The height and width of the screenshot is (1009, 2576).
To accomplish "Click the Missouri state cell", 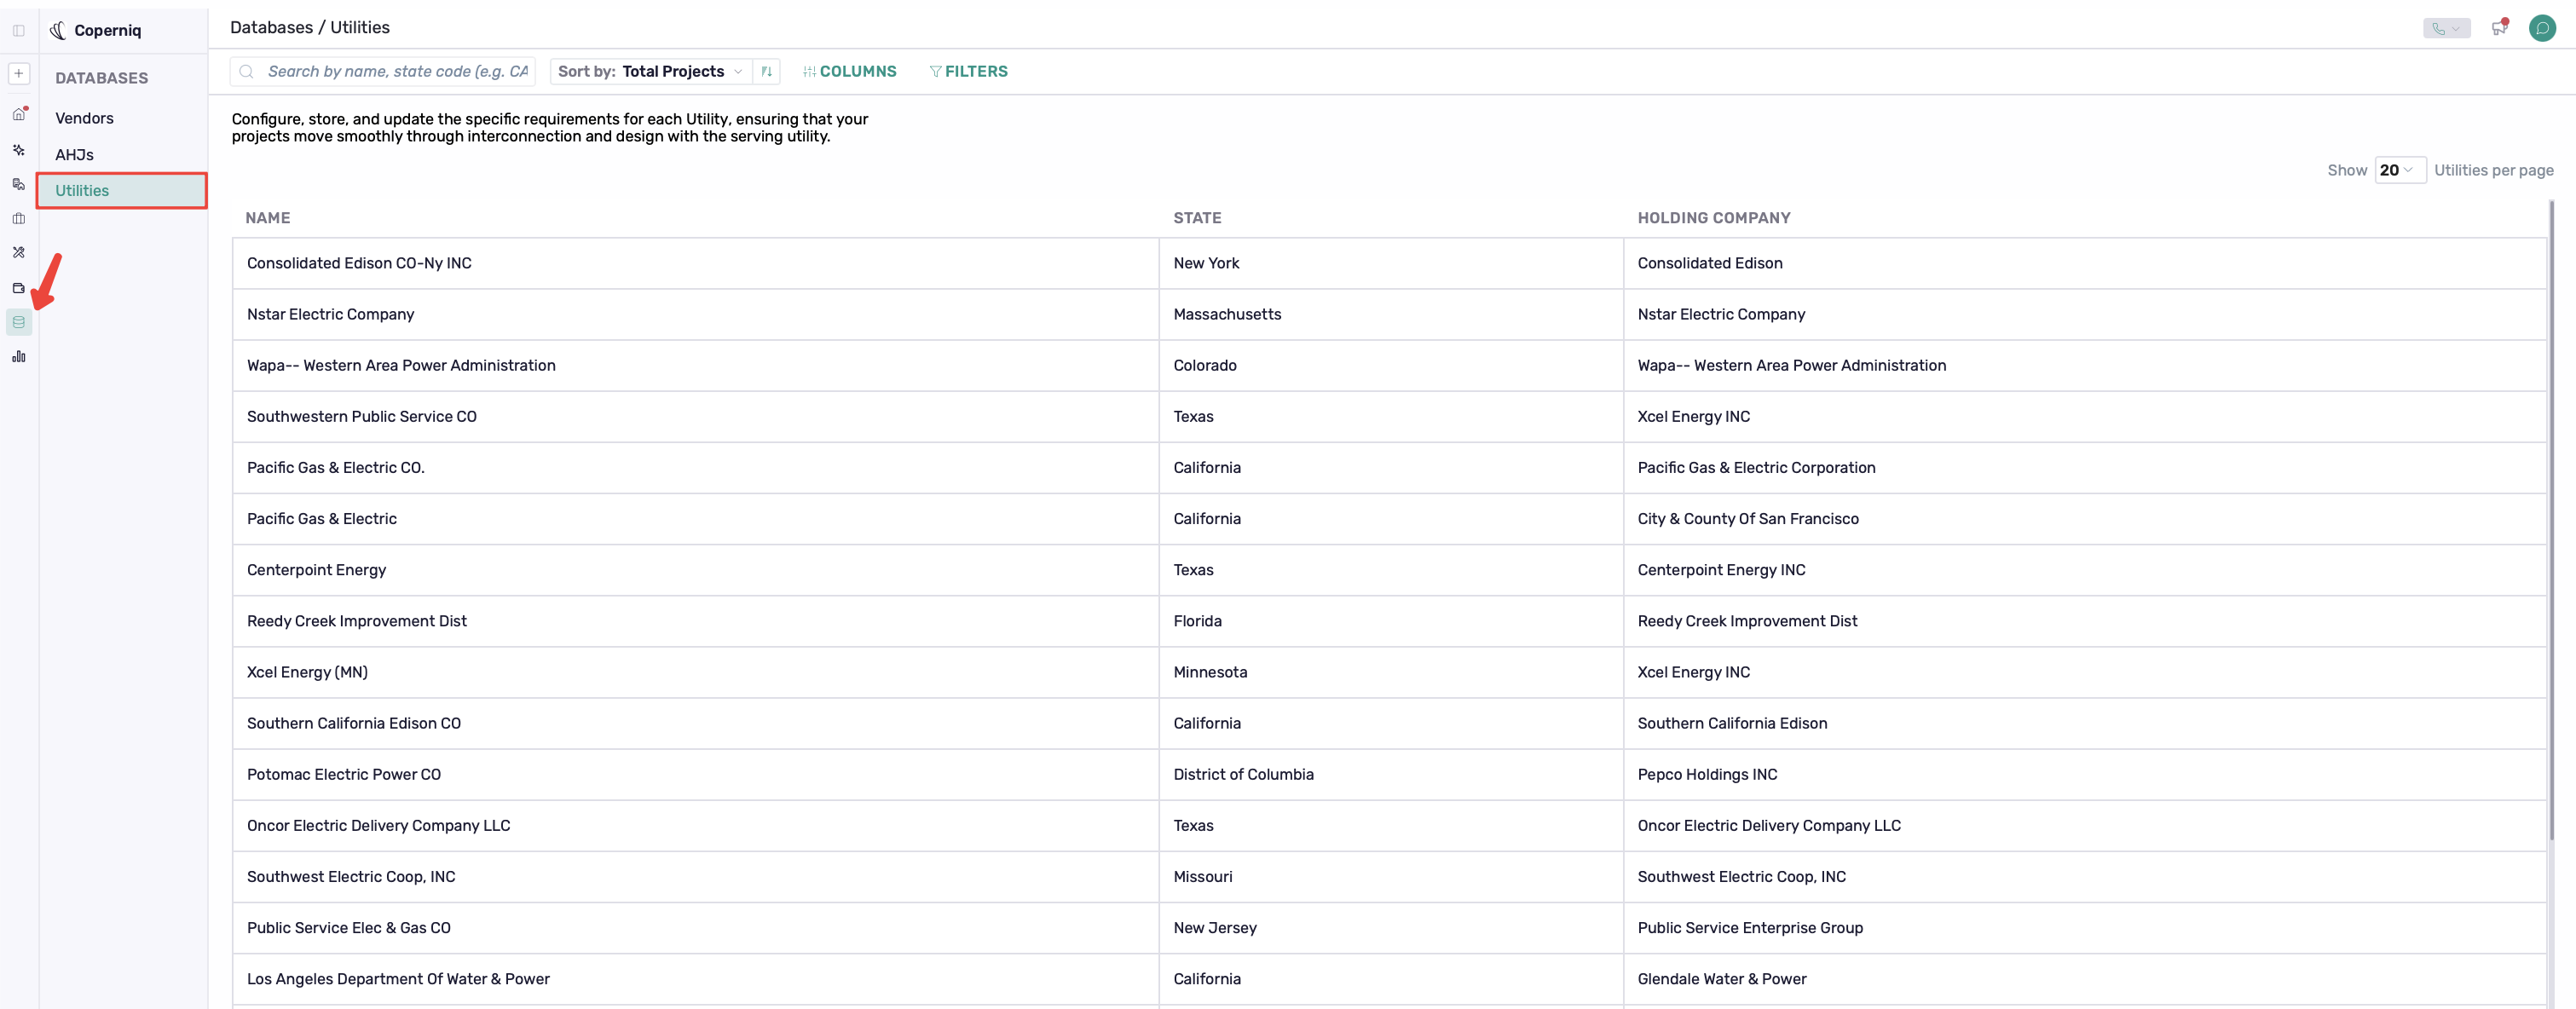I will pyautogui.click(x=1391, y=877).
